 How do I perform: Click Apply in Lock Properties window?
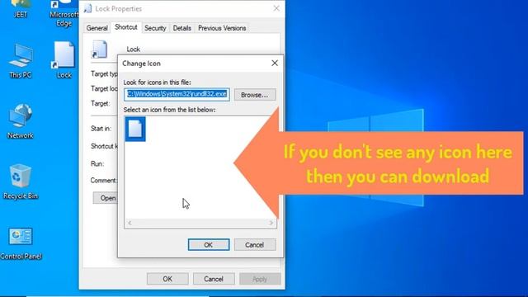coord(260,279)
